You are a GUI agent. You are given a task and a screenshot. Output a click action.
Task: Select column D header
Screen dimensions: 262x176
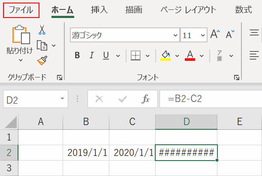[x=187, y=122]
